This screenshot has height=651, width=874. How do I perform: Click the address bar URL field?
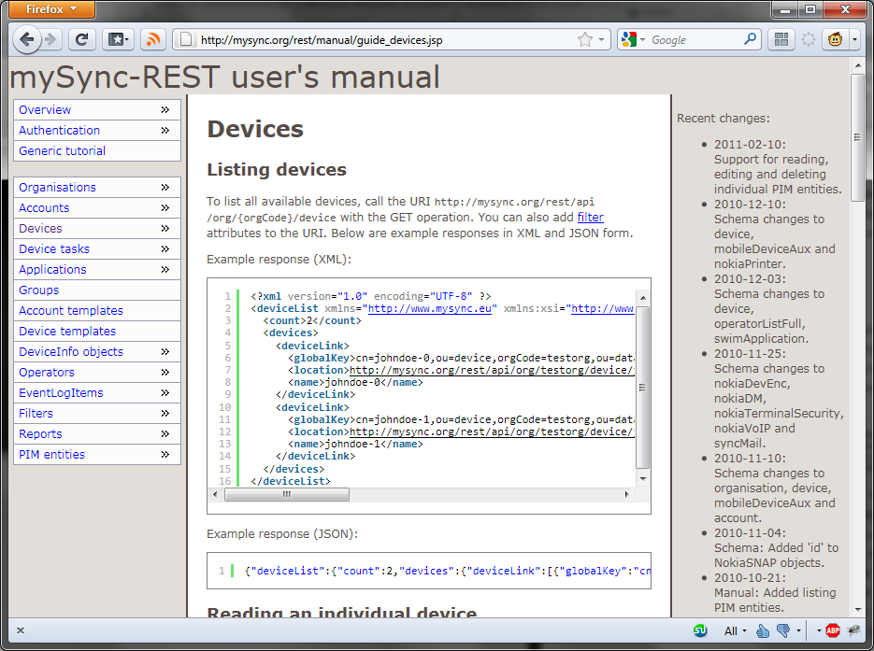[x=384, y=40]
